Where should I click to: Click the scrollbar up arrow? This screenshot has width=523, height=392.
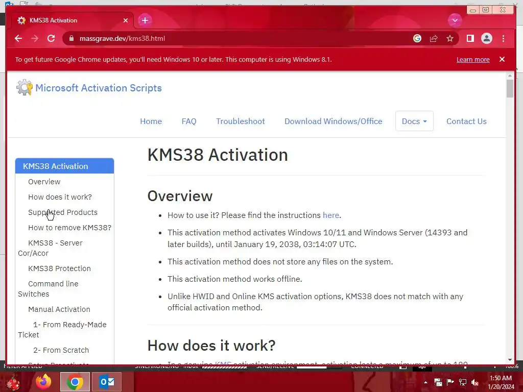coord(510,76)
